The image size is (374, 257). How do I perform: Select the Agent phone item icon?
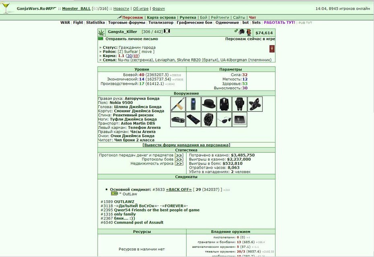tap(193, 119)
